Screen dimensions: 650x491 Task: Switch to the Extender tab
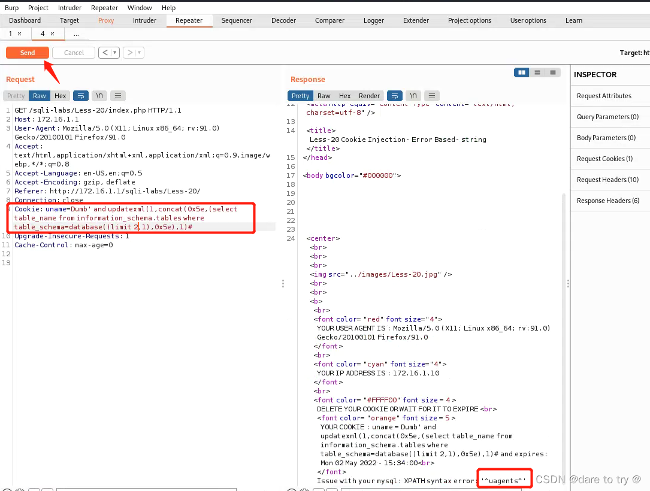pos(416,20)
